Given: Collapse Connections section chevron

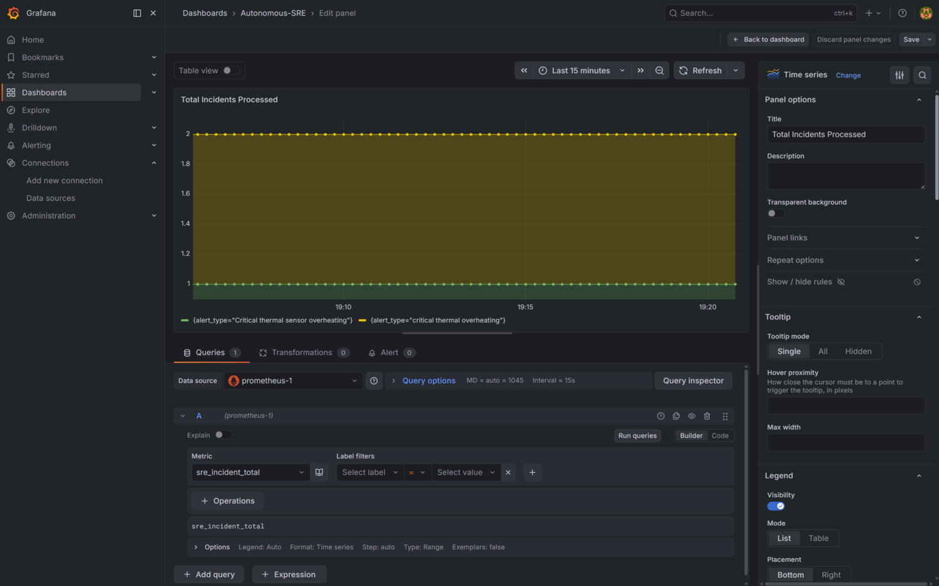Looking at the screenshot, I should 154,163.
